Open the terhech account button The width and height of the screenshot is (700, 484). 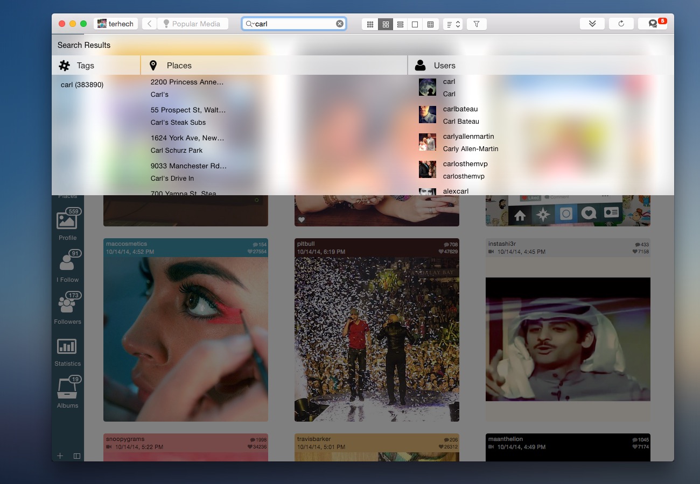116,24
